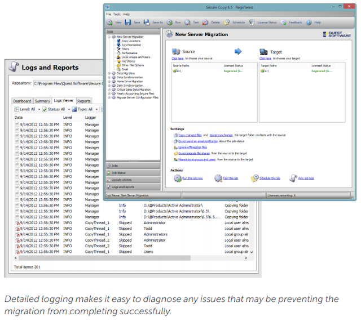Collapse the New Server Migration tree node
Image resolution: width=361 pixels, height=321 pixels.
(x=109, y=37)
